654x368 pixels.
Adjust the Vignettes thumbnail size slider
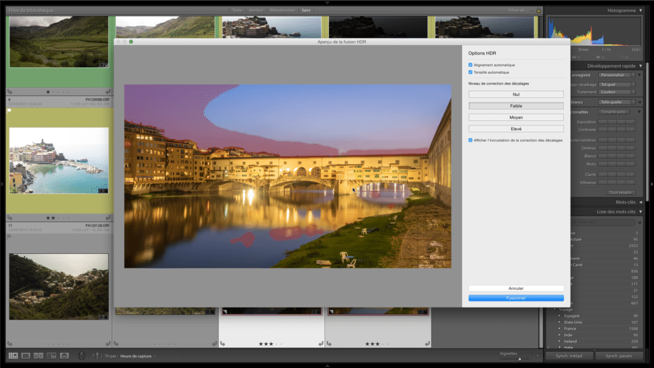(519, 359)
